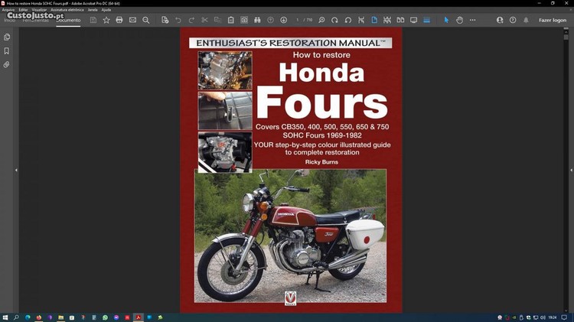
Task: Click the current page number field
Action: click(x=298, y=20)
